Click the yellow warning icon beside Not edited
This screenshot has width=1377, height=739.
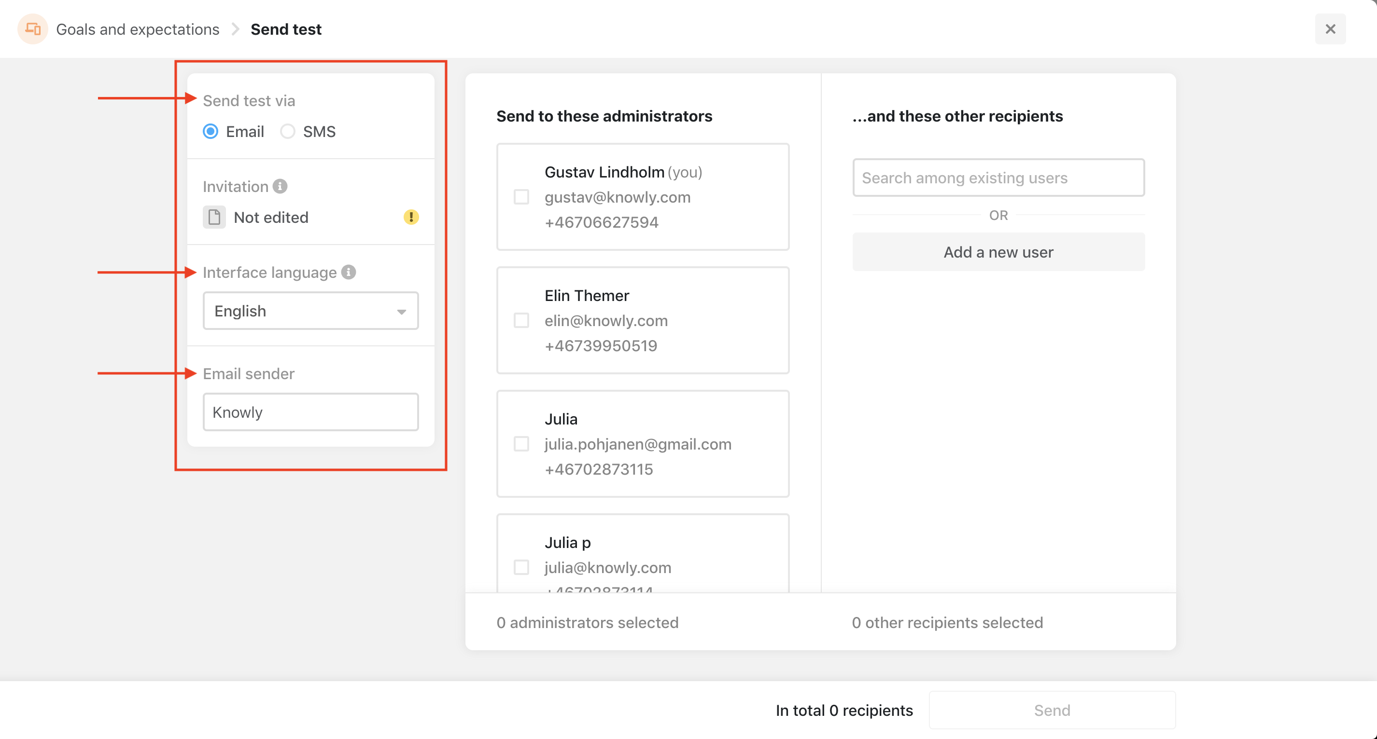410,218
